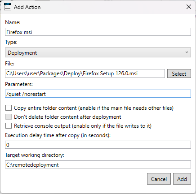
Task: Click the Execution delay time field showing 0
Action: pyautogui.click(x=98, y=145)
